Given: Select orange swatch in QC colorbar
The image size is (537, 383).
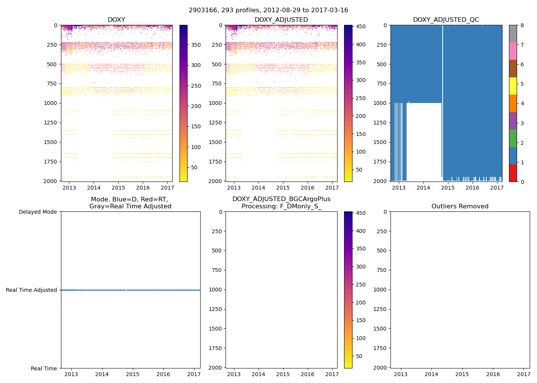Looking at the screenshot, I should point(513,103).
